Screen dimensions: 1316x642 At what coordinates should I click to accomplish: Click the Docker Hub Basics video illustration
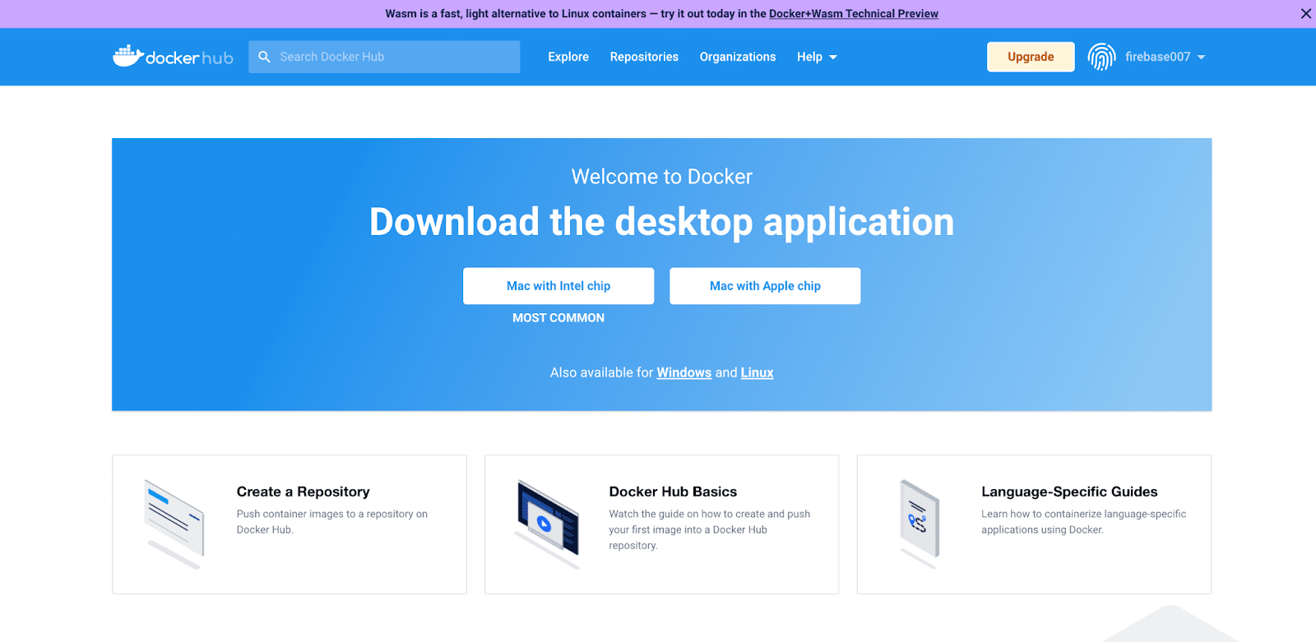point(548,524)
